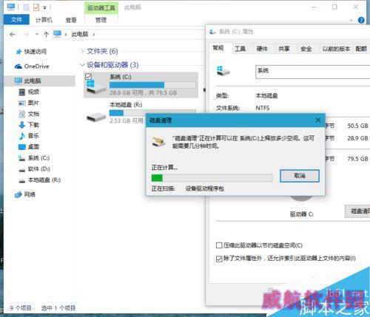Open the Pictures (图片) folder icon

[22, 103]
